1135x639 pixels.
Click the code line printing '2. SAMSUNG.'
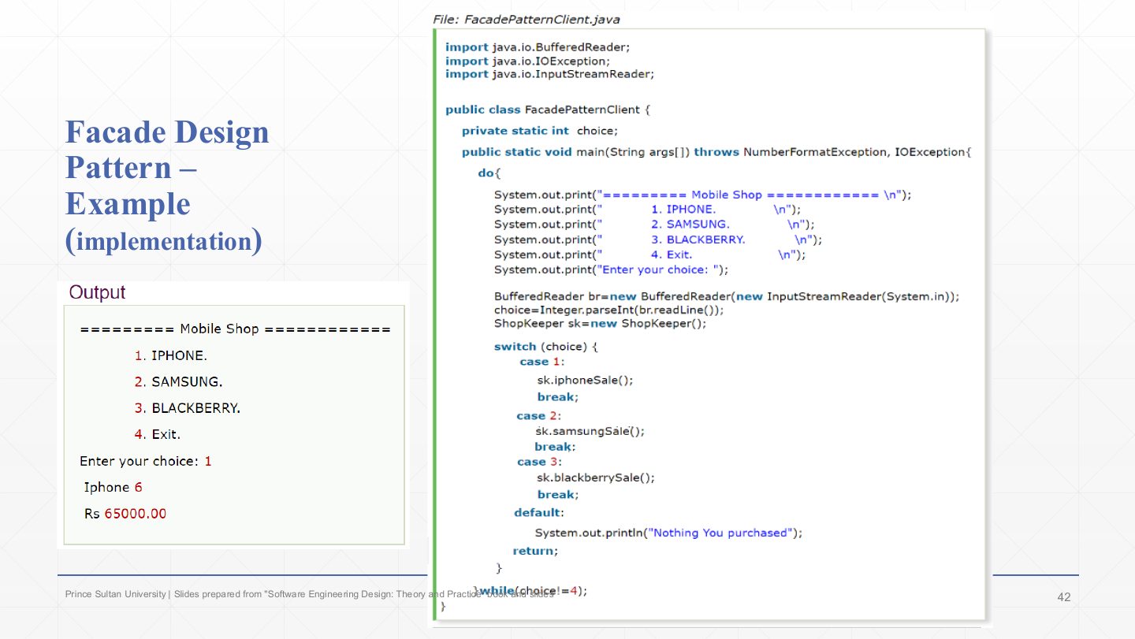pos(654,225)
